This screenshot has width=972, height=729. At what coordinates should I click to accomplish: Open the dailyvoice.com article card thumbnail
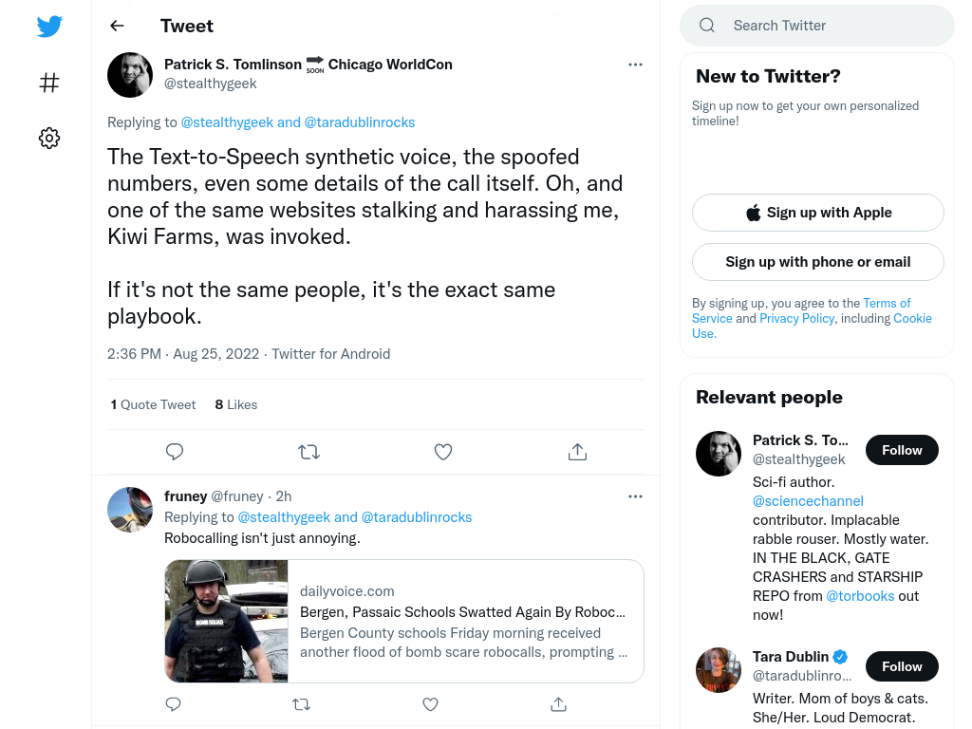(227, 621)
